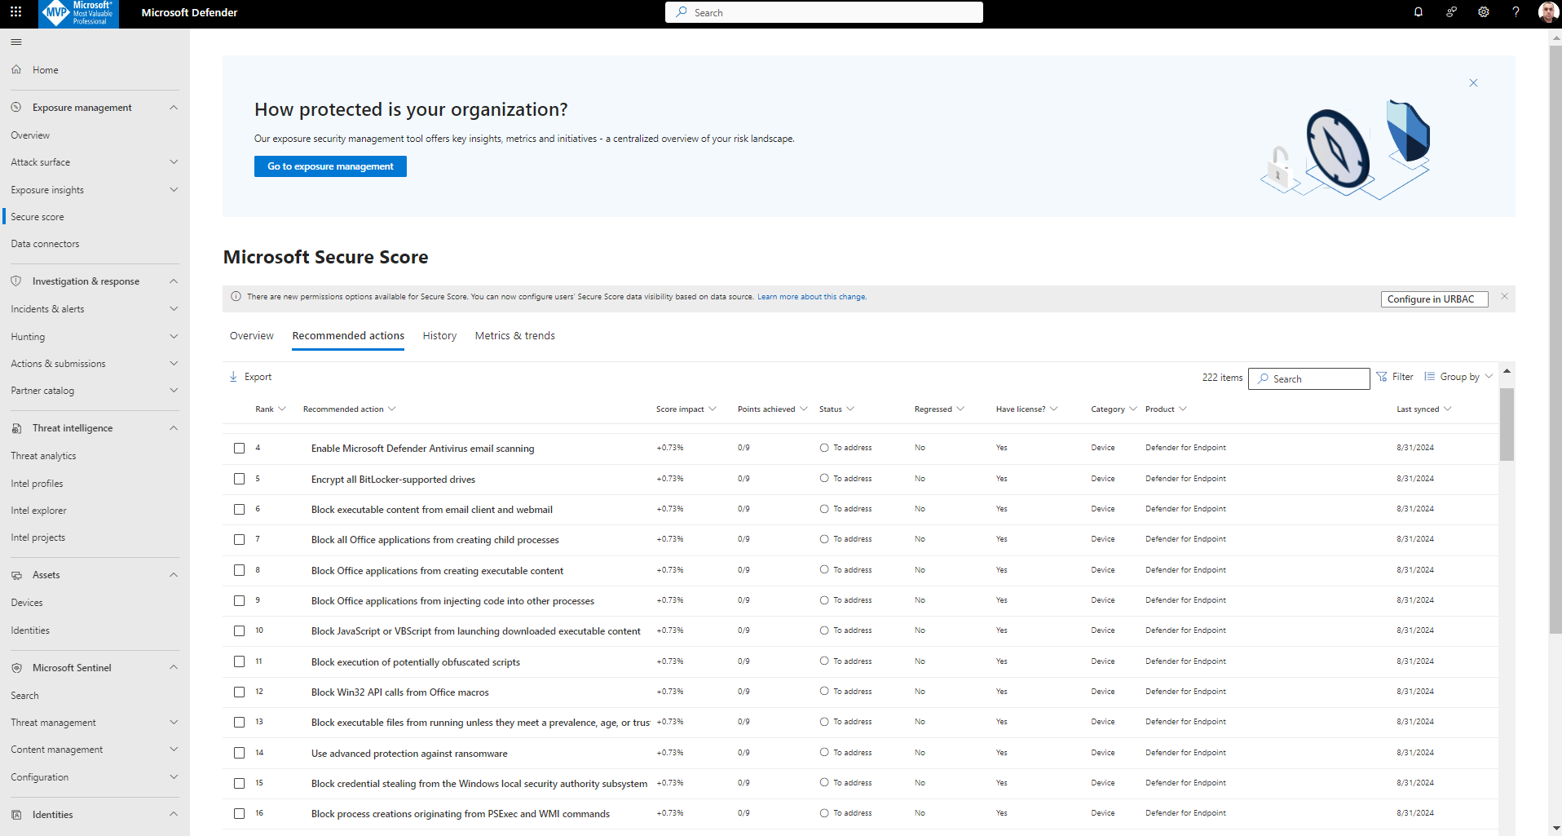Click the Export icon above the table
The width and height of the screenshot is (1562, 836).
233,376
